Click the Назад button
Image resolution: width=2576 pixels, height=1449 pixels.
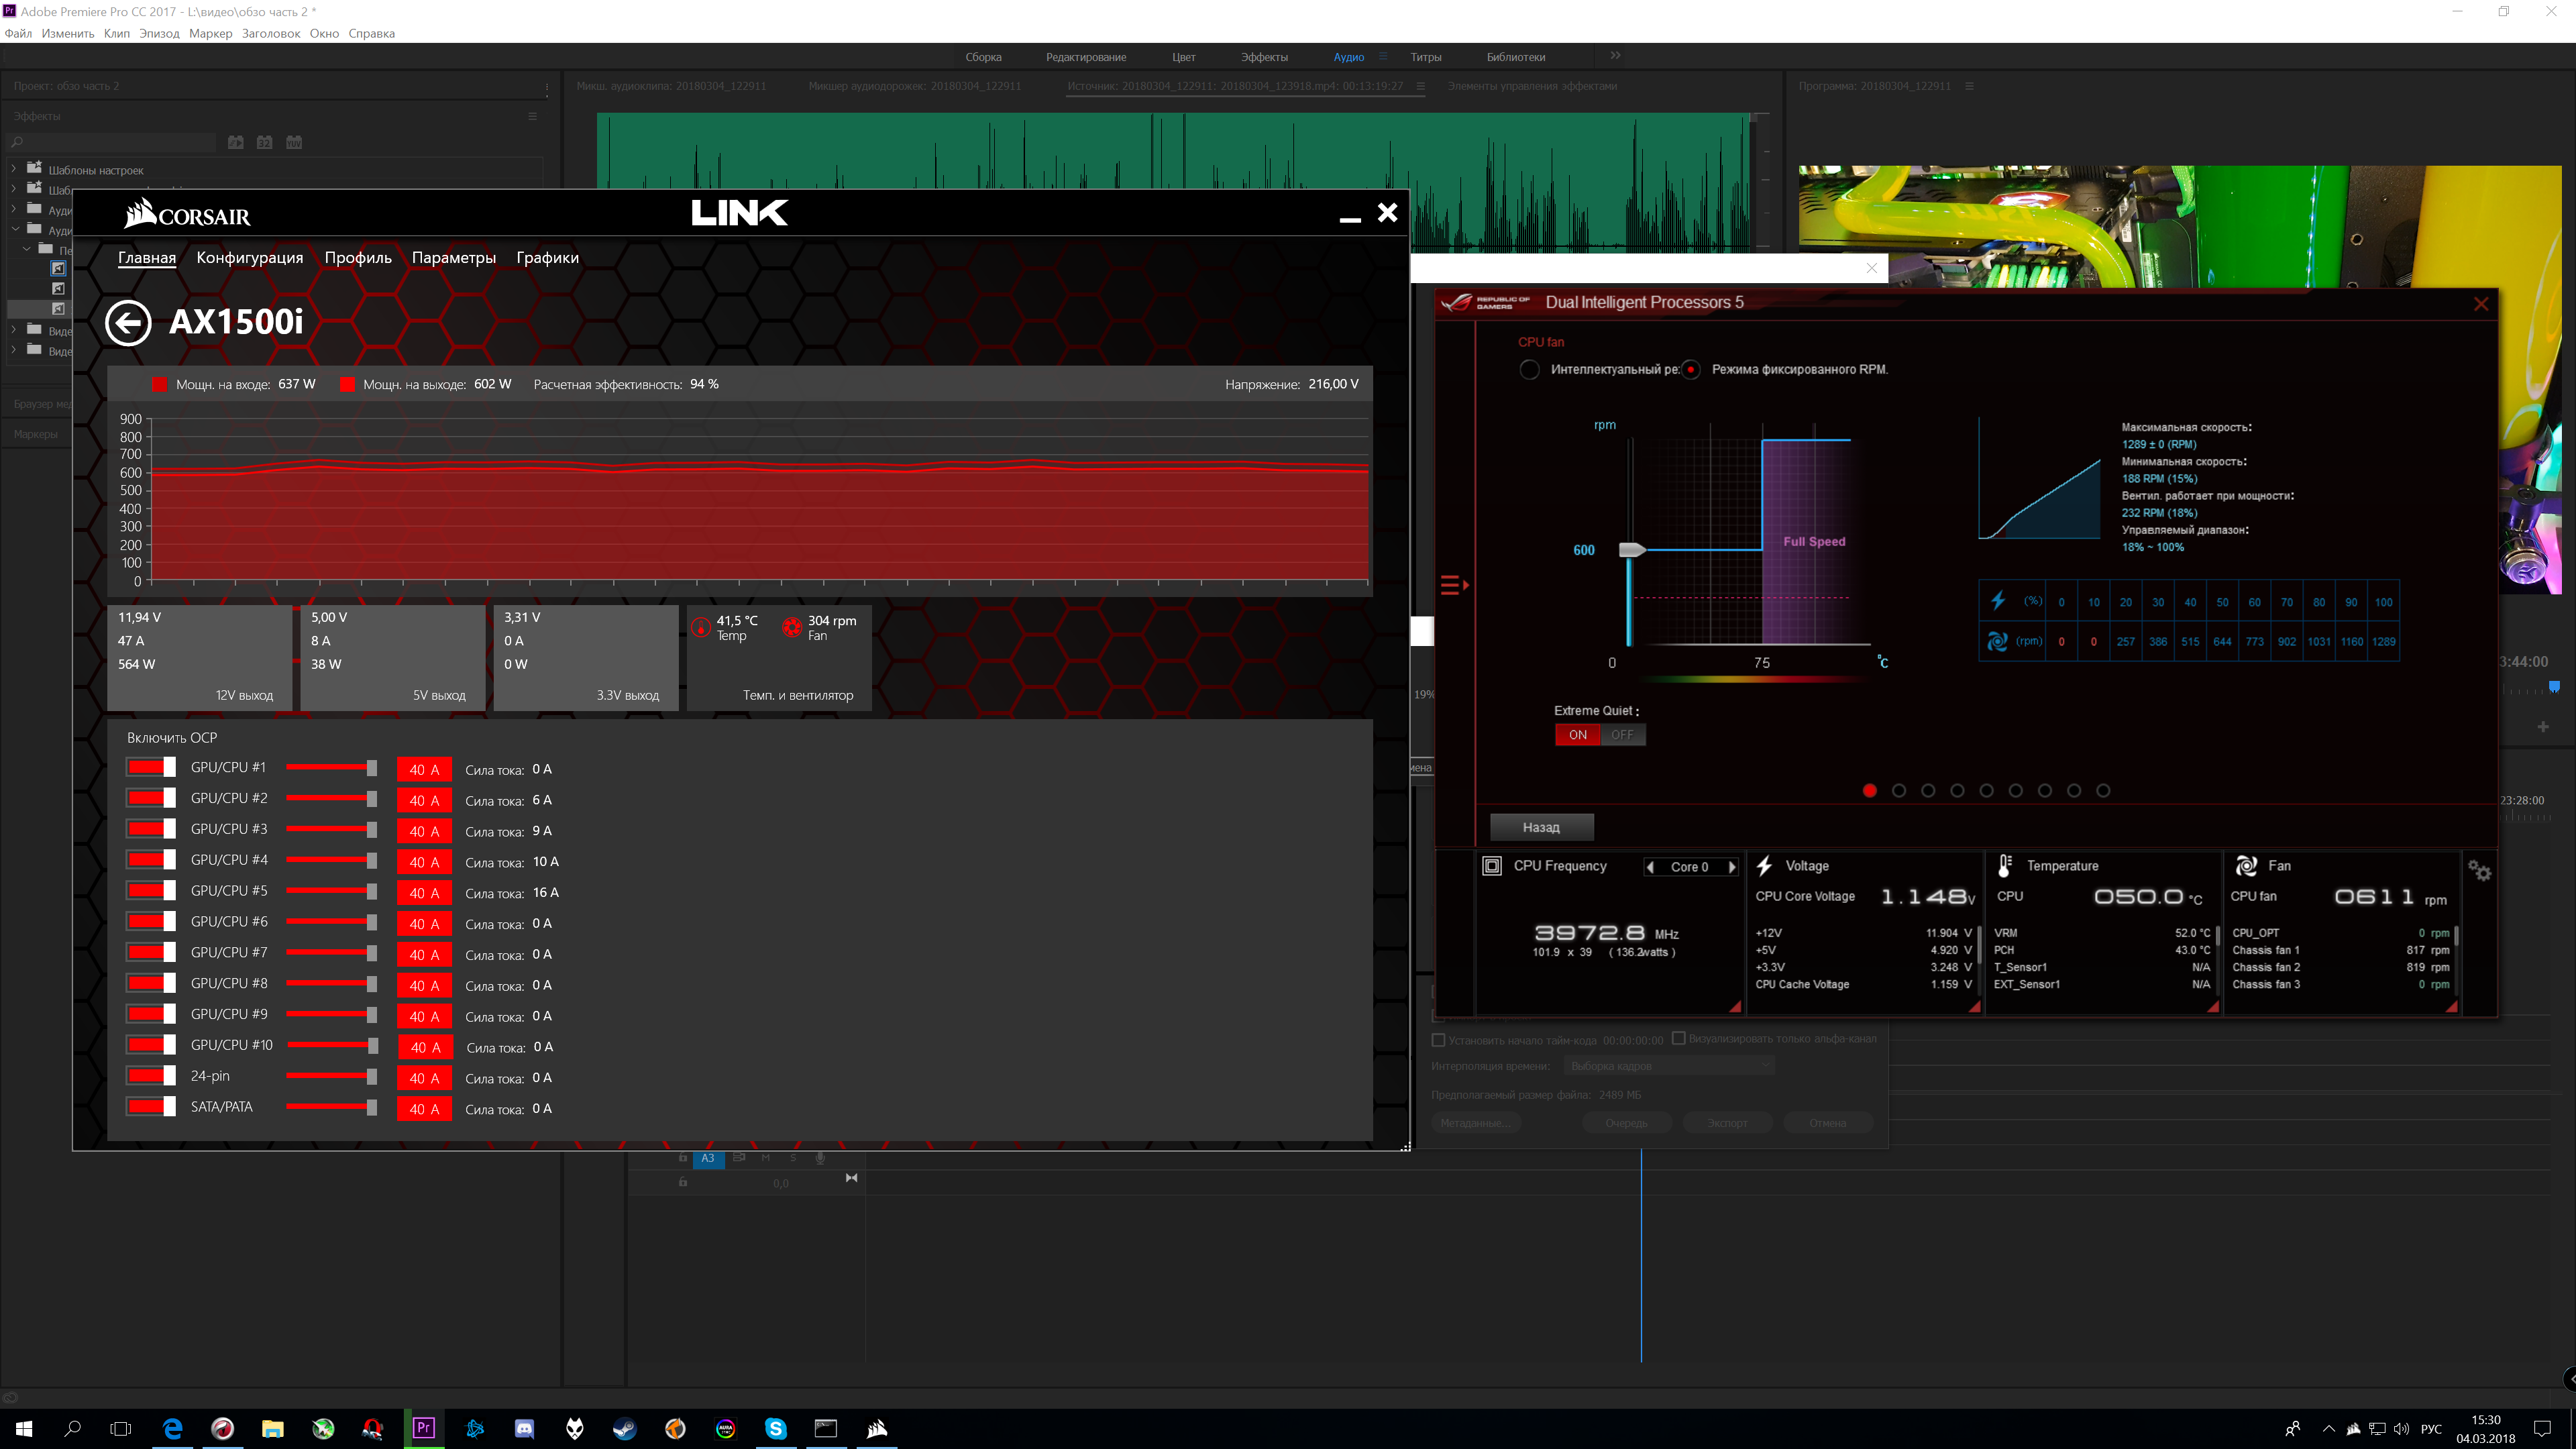click(1541, 827)
